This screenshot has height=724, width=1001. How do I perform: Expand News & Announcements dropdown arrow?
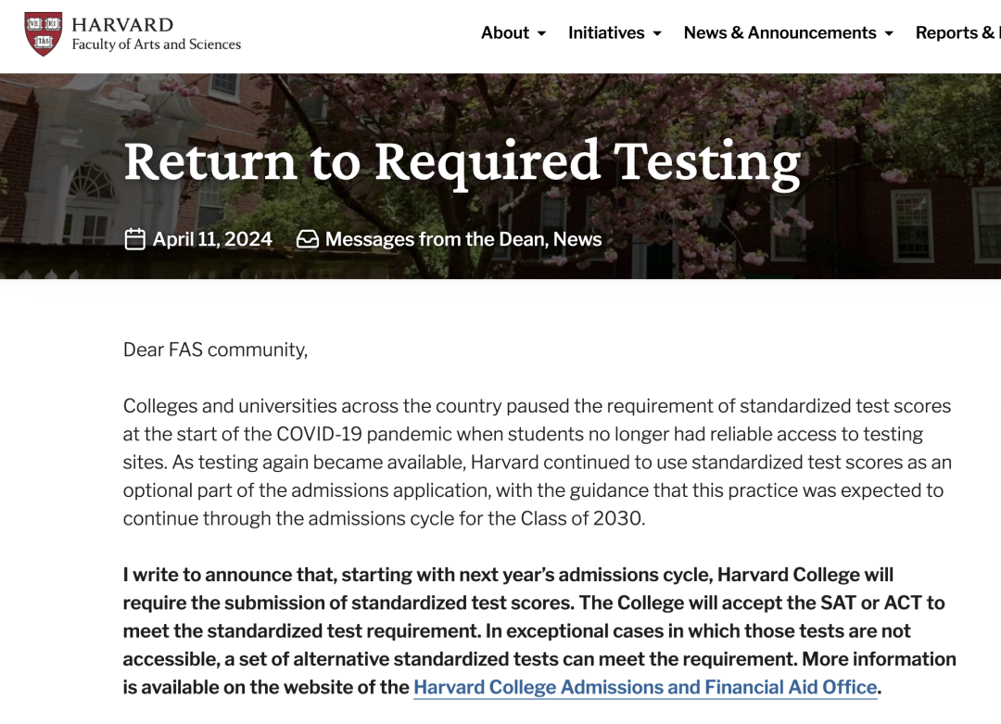click(889, 34)
